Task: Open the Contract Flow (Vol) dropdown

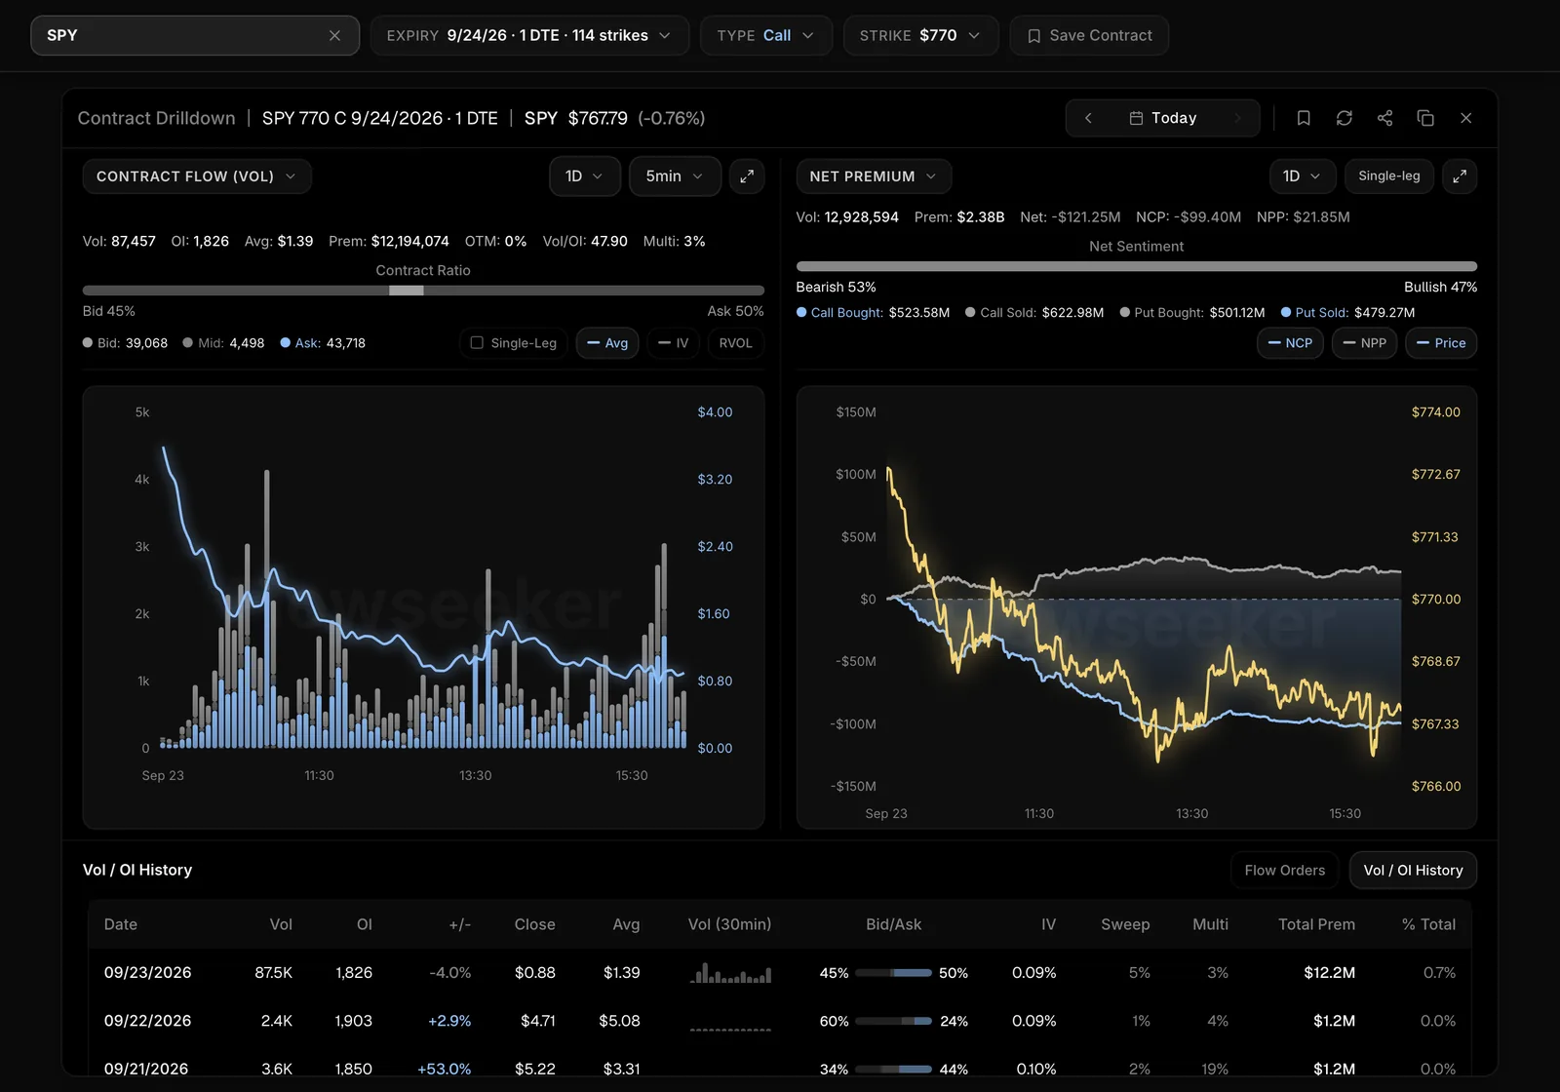Action: tap(197, 176)
